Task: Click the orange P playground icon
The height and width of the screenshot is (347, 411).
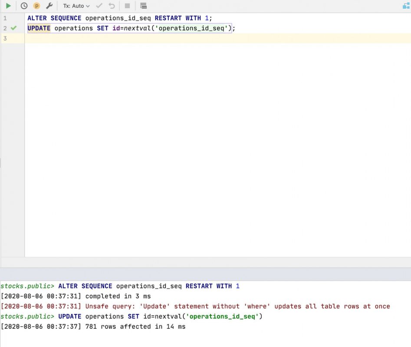Action: coord(37,6)
